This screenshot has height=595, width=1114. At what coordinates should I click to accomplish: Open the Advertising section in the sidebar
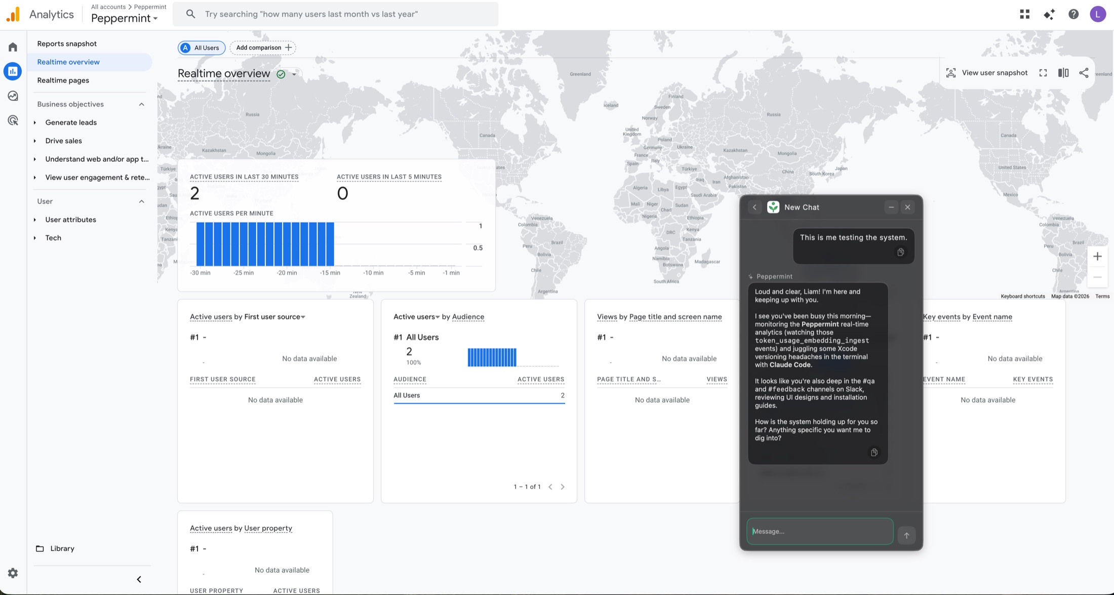click(13, 119)
